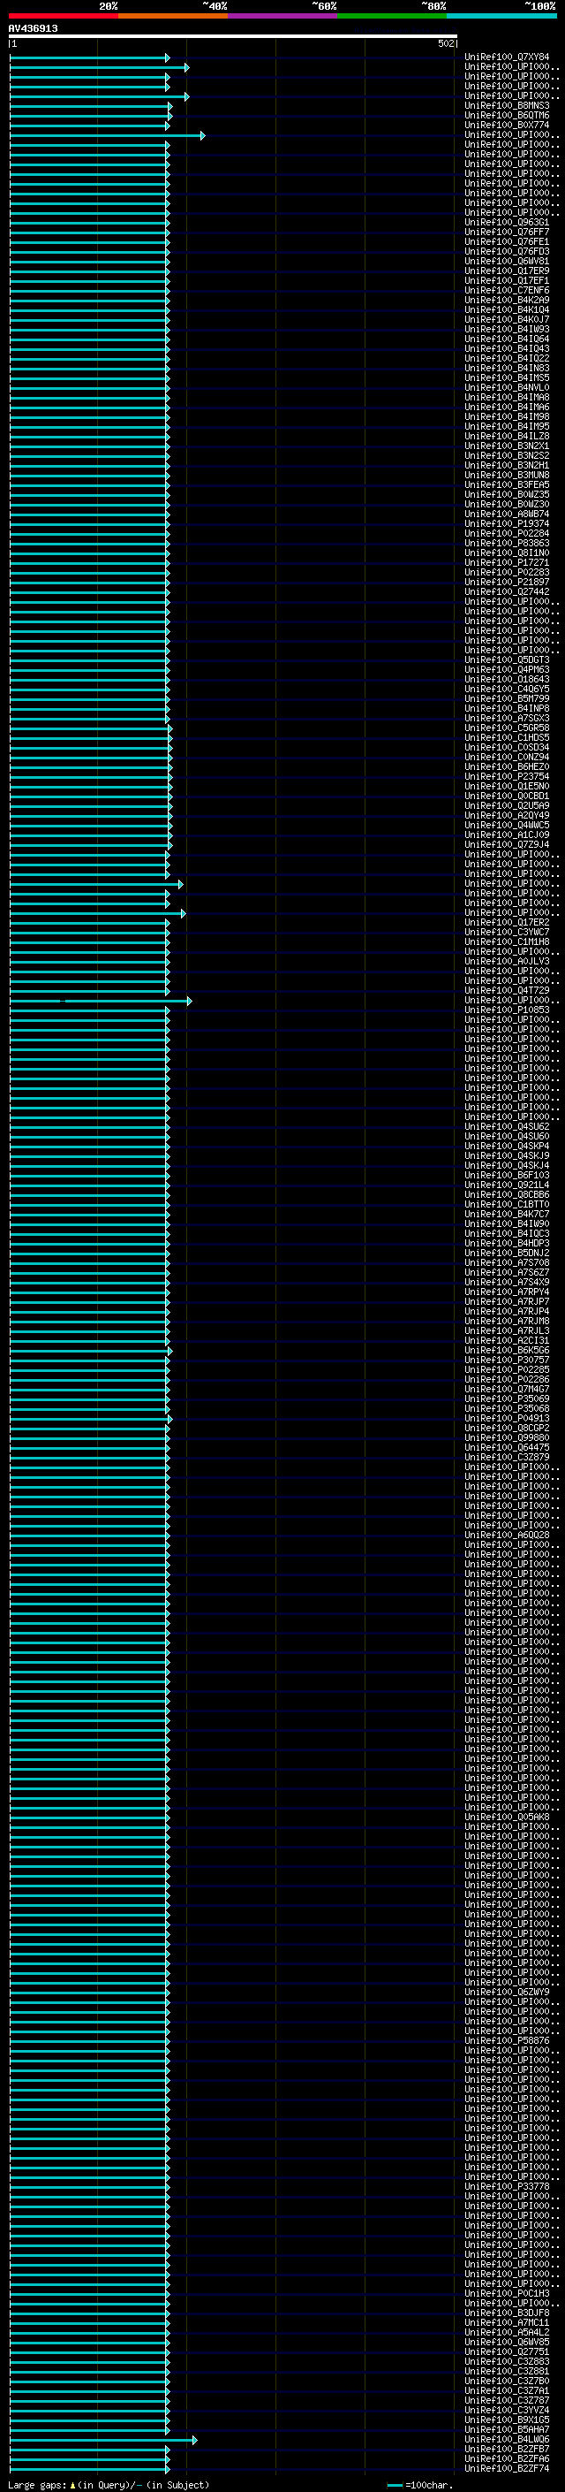Screen dimensions: 565x2492
Task: Select hit UniRef100_Q6WV81
Action: [507, 261]
